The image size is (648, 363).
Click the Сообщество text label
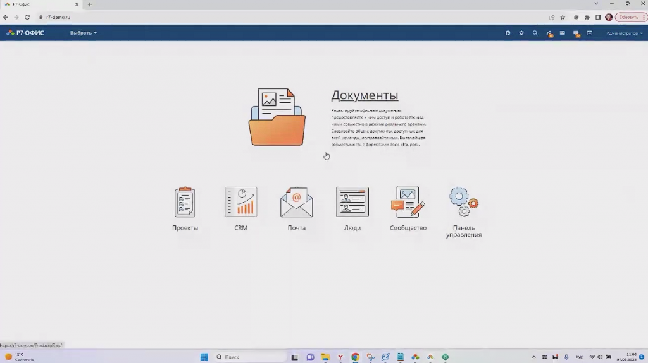coord(408,228)
